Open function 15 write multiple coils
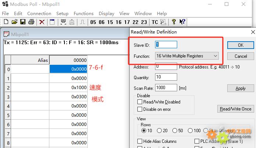 click(110, 22)
